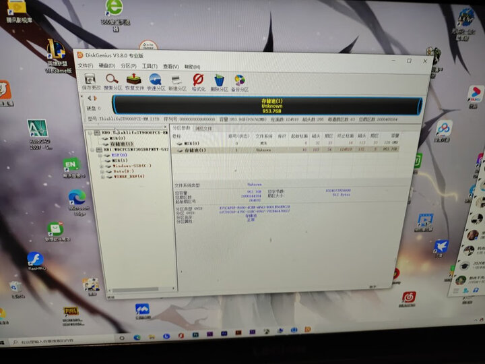This screenshot has width=485, height=364.
Task: Open the 360 browser desktop icon
Action: tap(115, 15)
